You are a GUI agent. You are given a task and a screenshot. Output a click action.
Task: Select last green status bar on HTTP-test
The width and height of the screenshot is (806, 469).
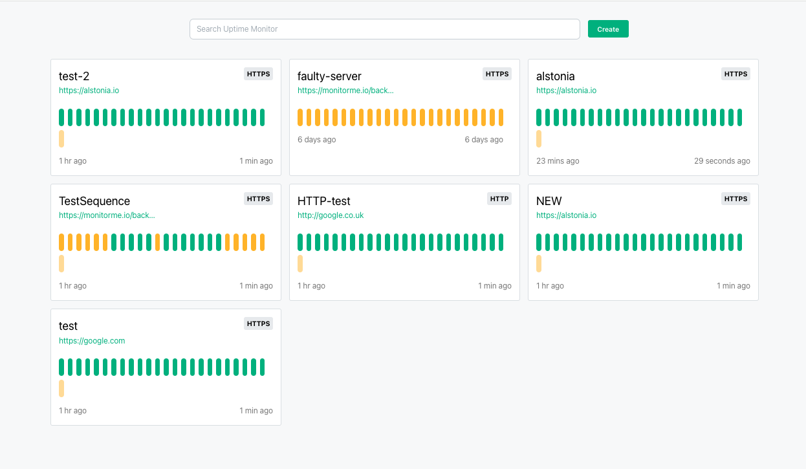click(x=501, y=242)
